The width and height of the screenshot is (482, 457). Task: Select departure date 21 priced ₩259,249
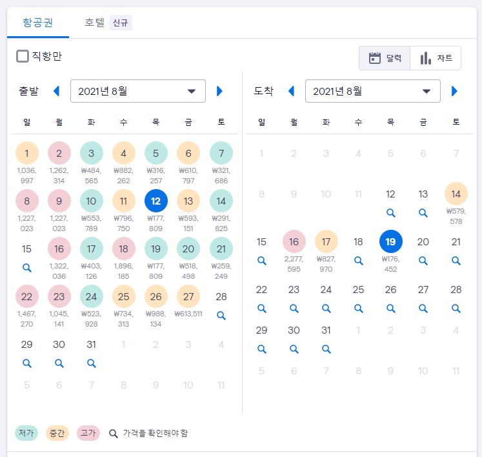[x=221, y=249]
